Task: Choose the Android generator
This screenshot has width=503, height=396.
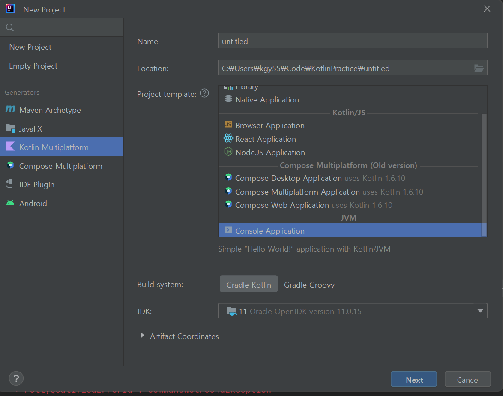Action: 62,203
